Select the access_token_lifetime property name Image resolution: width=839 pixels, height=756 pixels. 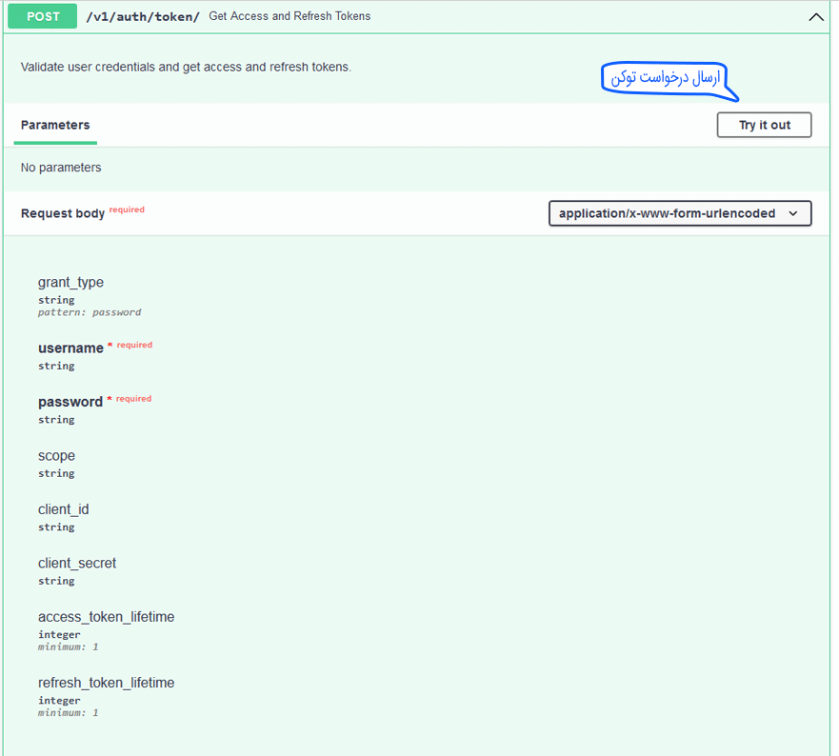click(x=106, y=617)
